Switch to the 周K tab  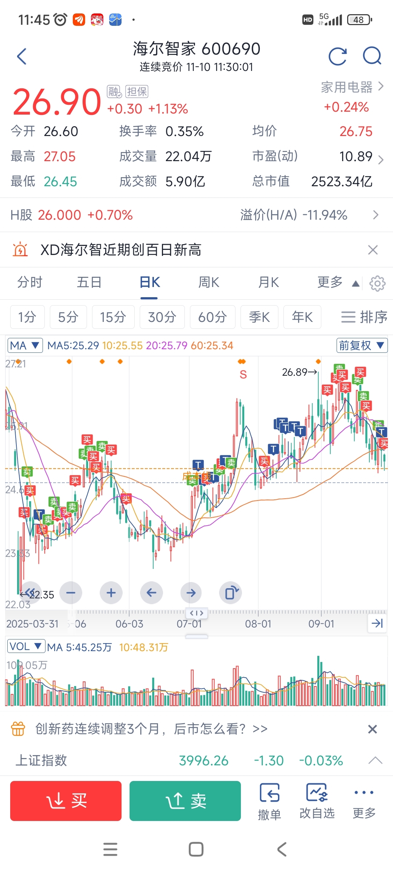tap(209, 282)
